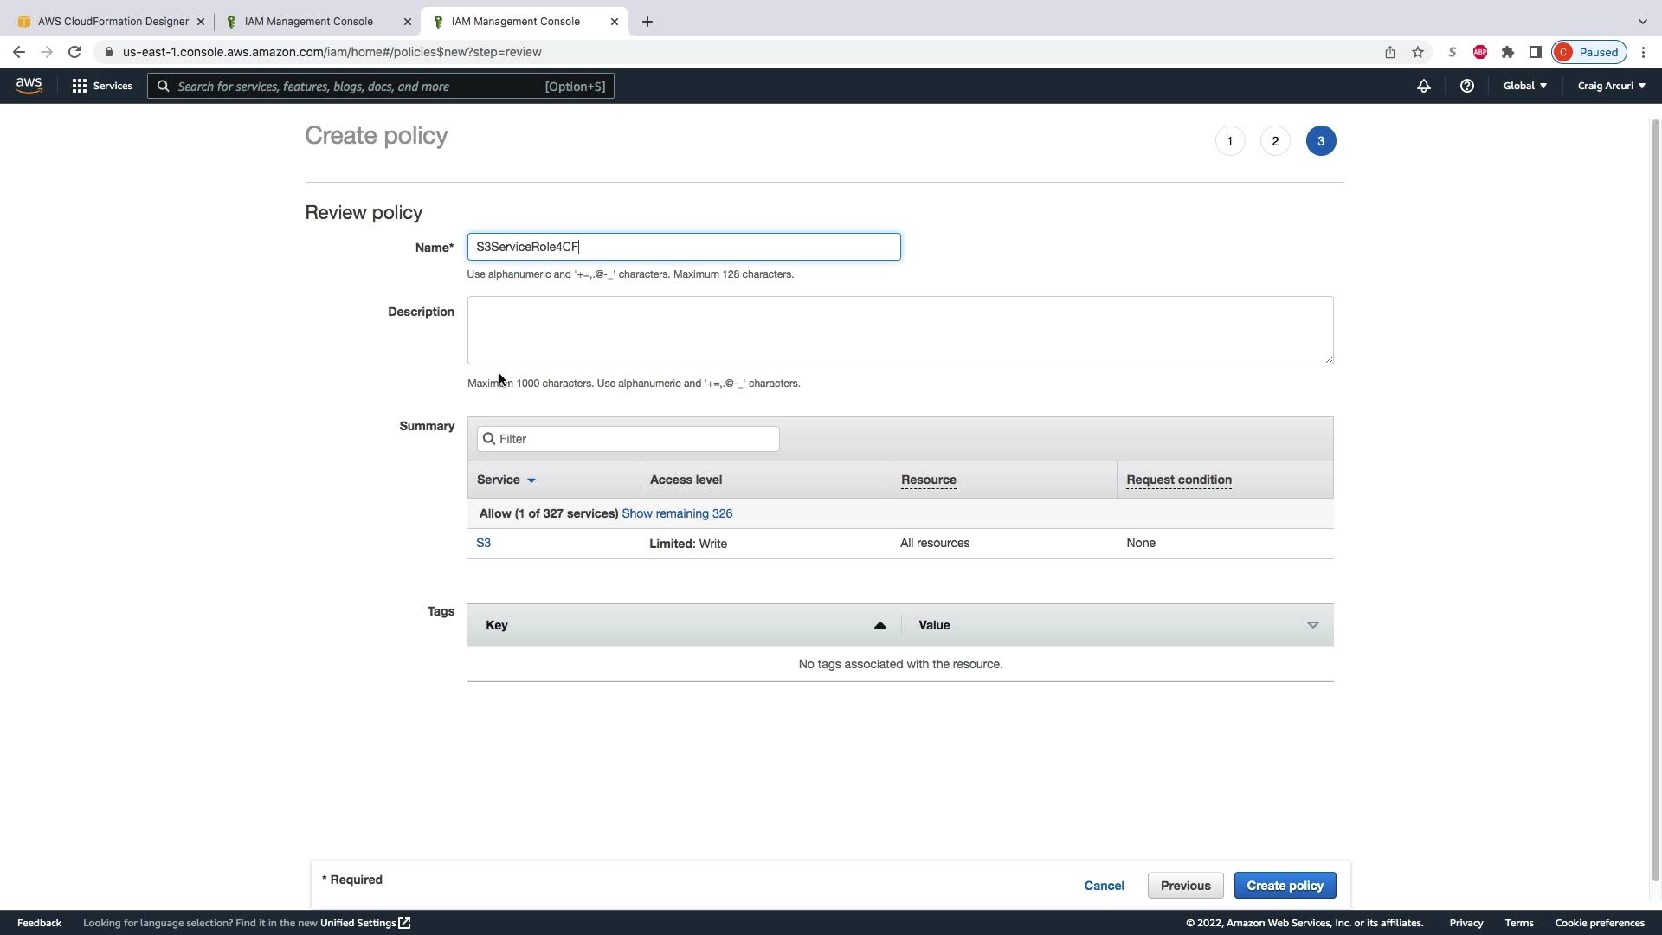Click the browser extensions puzzle icon
This screenshot has width=1662, height=935.
point(1508,52)
